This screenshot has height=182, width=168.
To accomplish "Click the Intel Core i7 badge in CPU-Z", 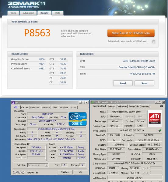I will (78, 119).
